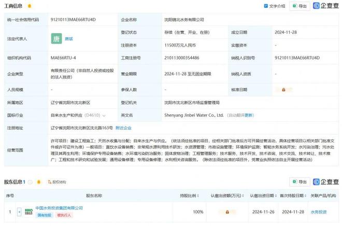Select 100% shareholding cell

pos(198,212)
